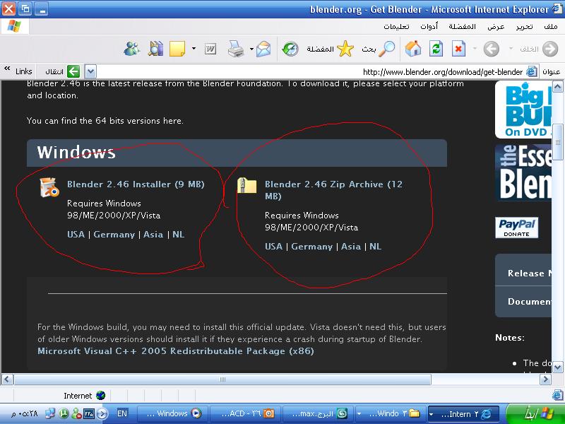This screenshot has height=424, width=565.
Task: Switch to Windows media player taskbar button
Action: point(172,413)
